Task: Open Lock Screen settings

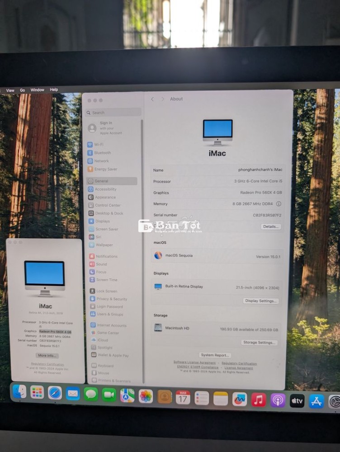Action: click(x=104, y=291)
